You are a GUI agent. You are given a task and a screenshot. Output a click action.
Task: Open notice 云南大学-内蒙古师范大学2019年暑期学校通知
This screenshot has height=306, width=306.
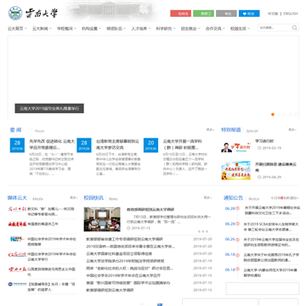coord(271,273)
